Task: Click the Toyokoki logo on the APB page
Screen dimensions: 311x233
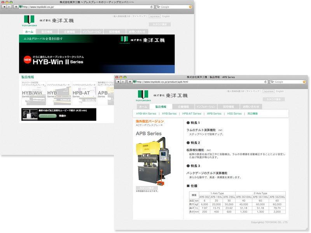Action: 142,95
